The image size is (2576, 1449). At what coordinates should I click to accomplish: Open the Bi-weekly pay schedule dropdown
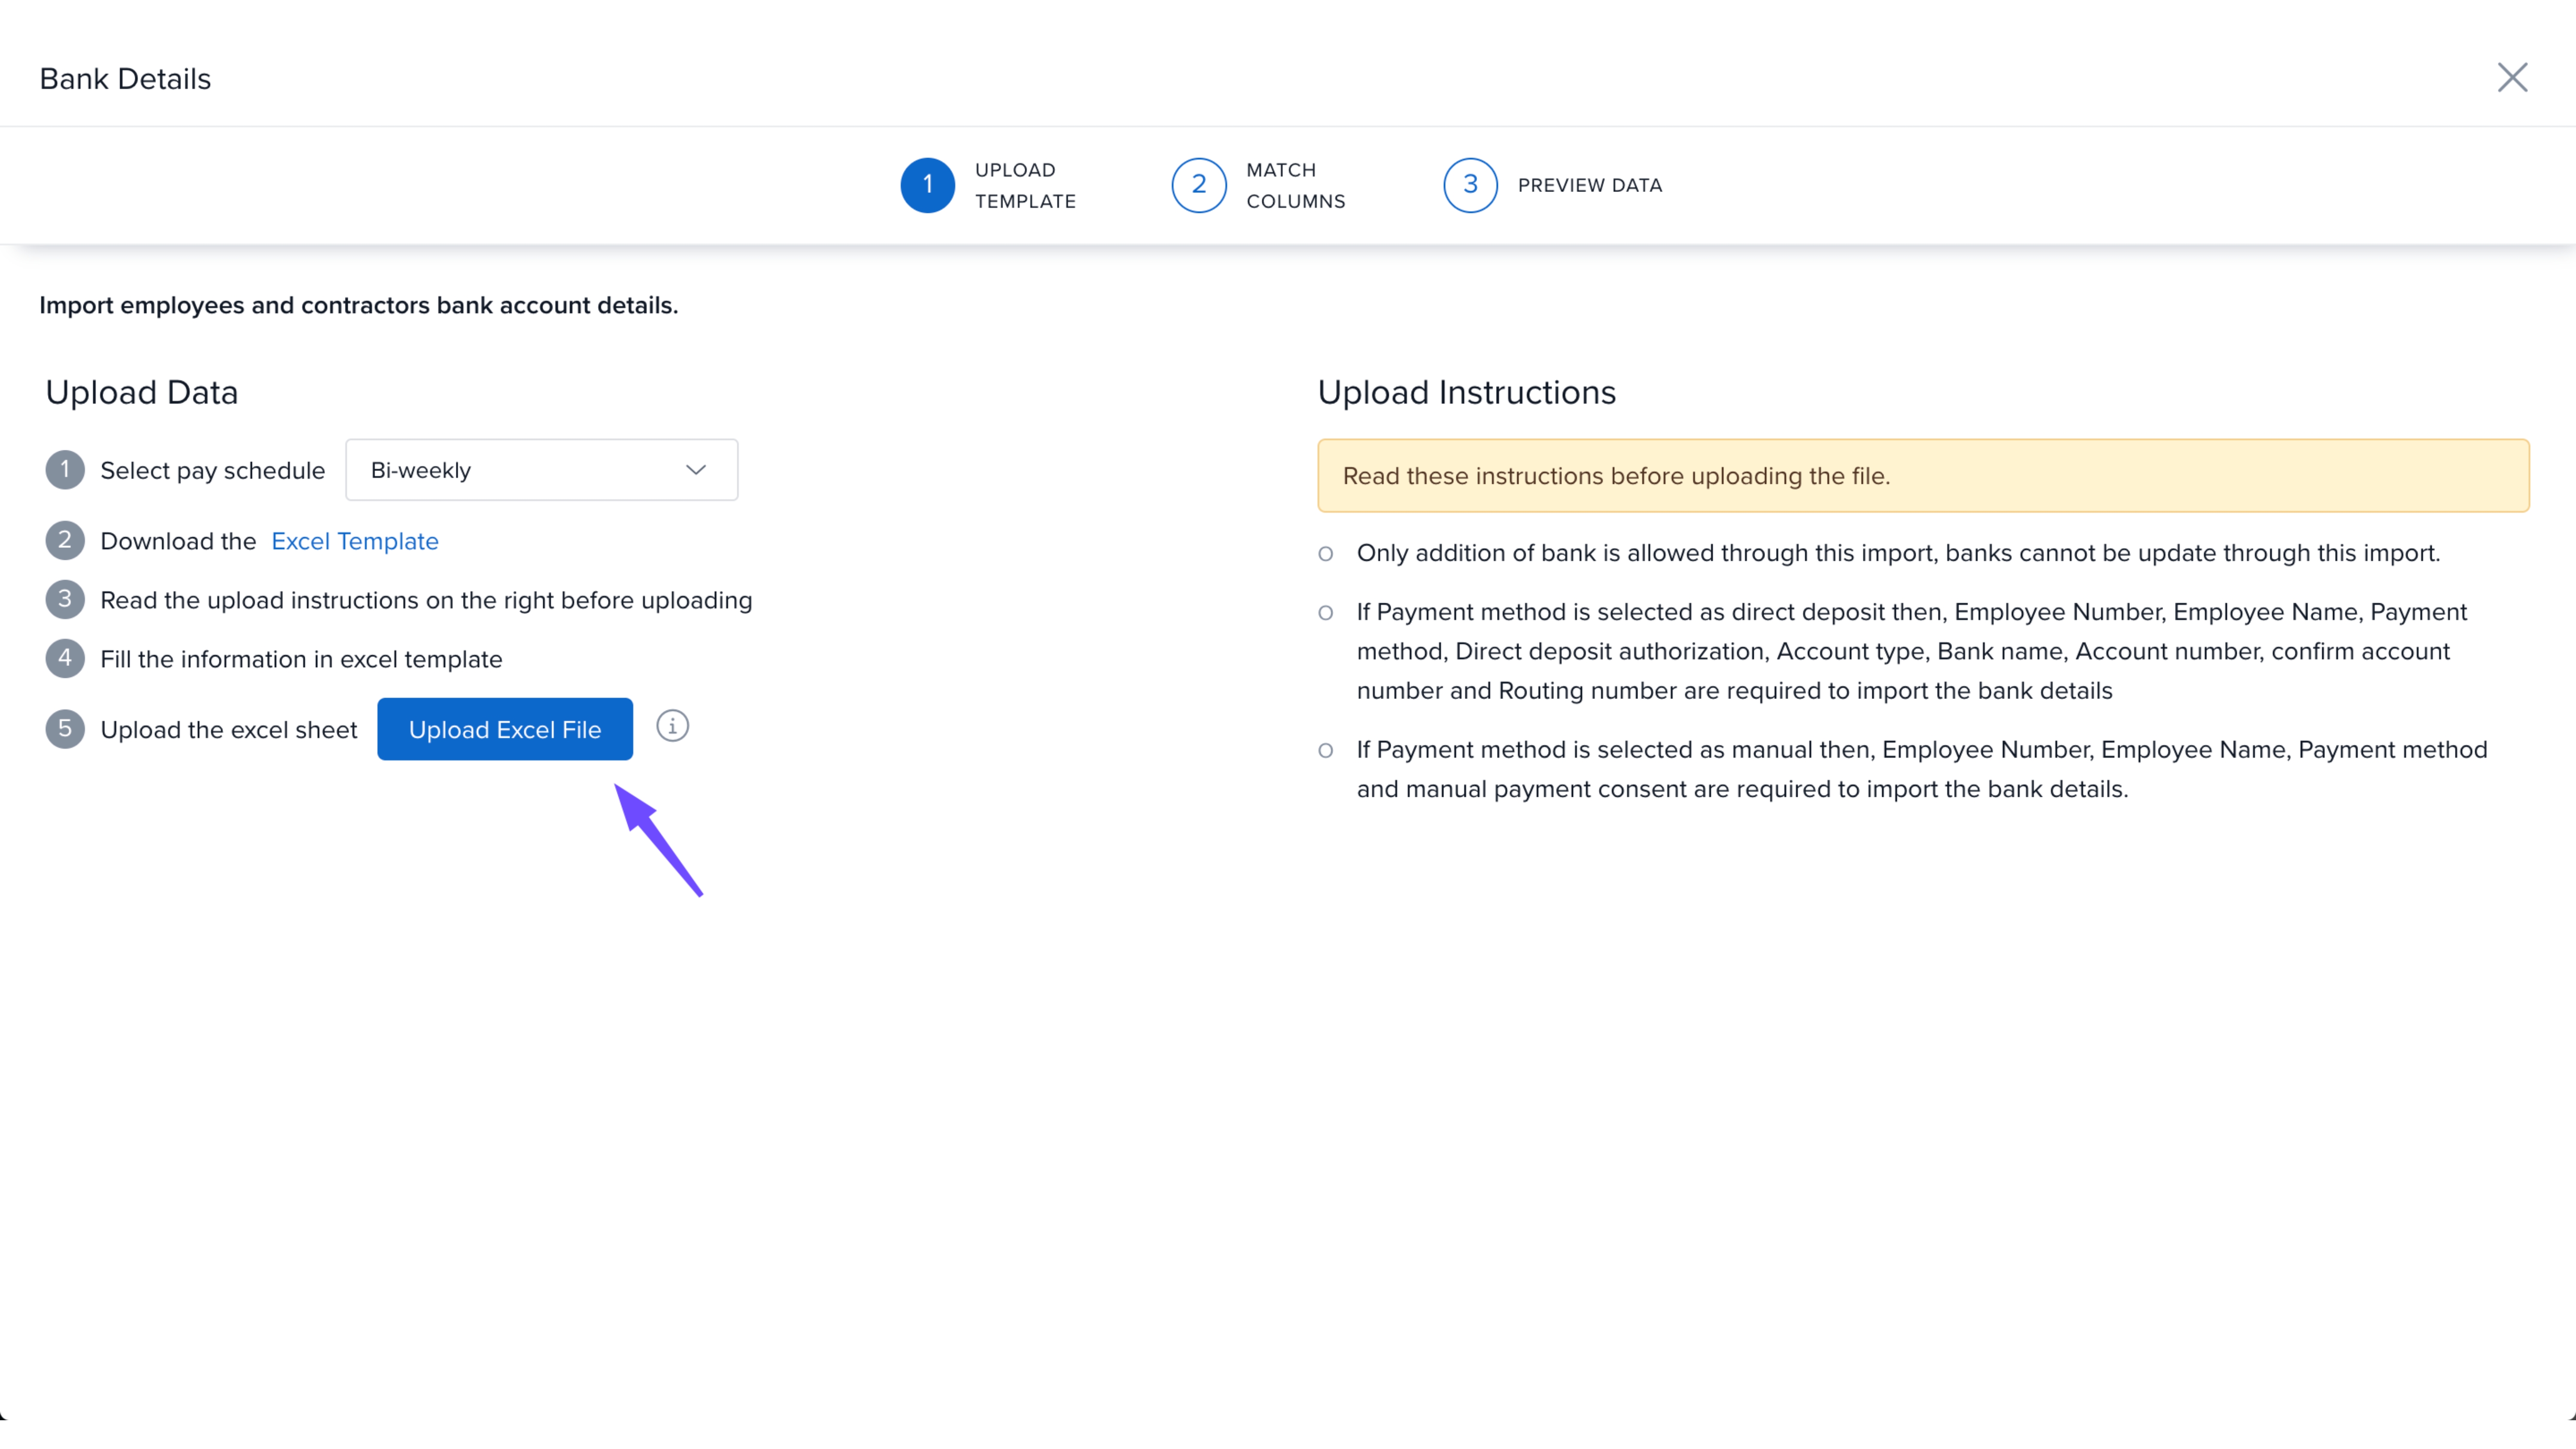[541, 470]
